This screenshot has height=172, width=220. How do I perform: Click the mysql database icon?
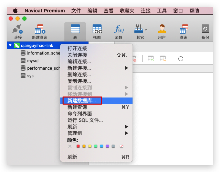[23, 60]
